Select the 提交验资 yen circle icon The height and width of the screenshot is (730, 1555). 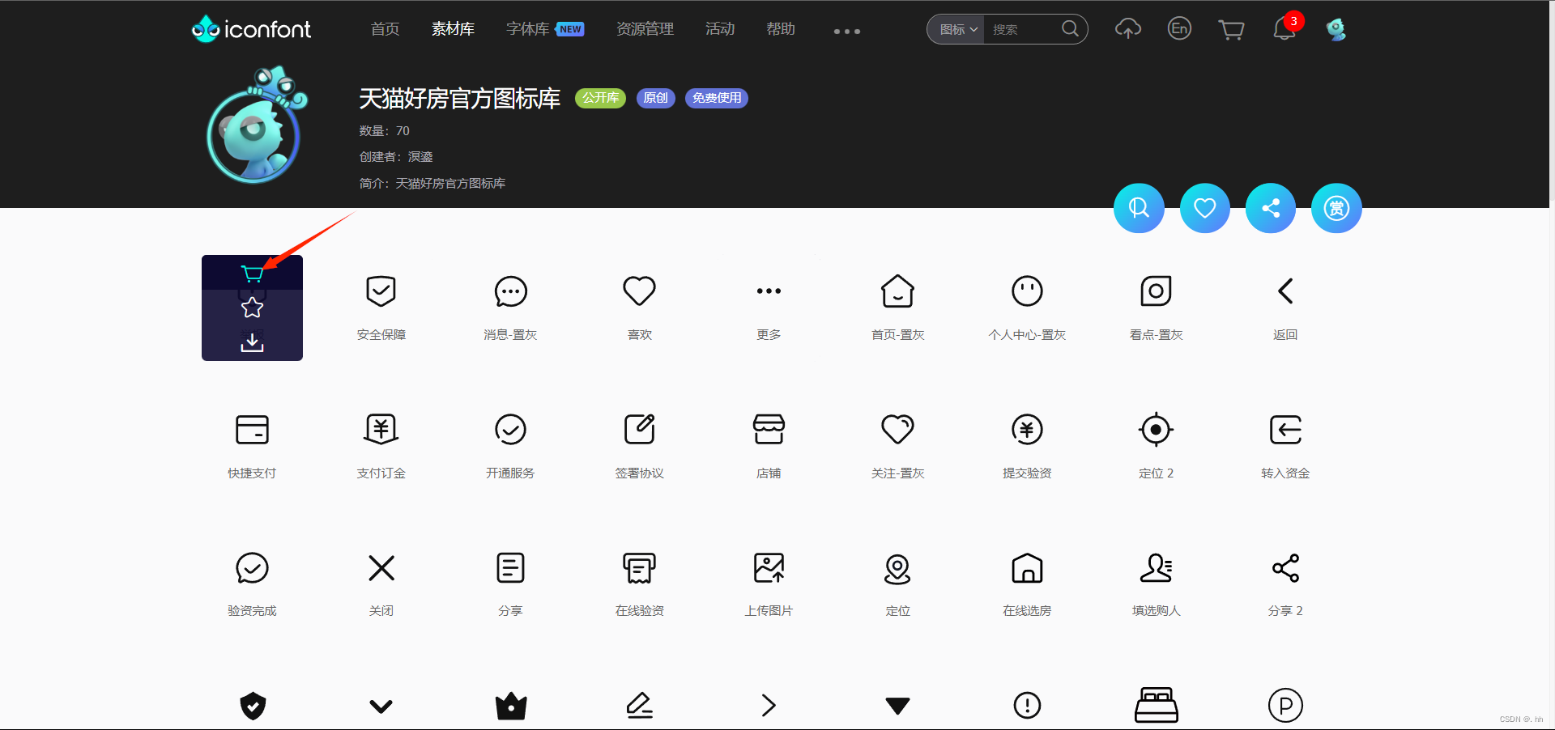coord(1027,430)
